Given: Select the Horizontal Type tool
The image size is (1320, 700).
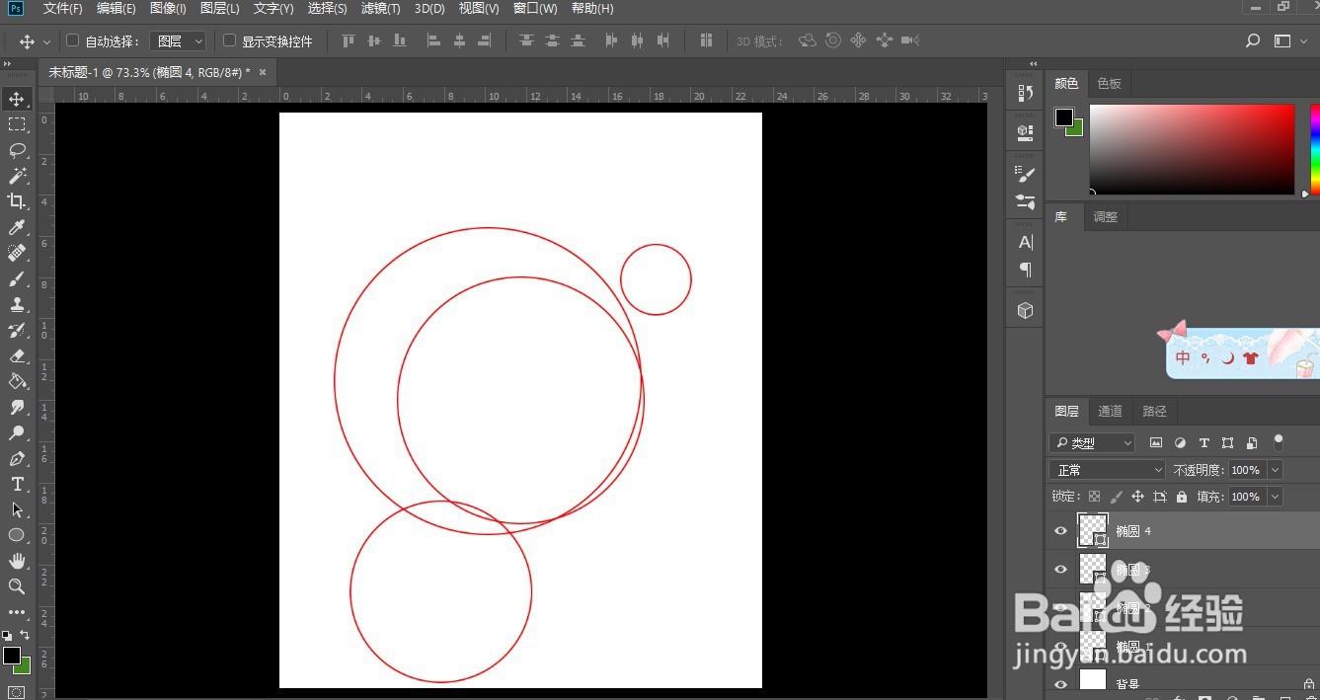Looking at the screenshot, I should [x=17, y=484].
